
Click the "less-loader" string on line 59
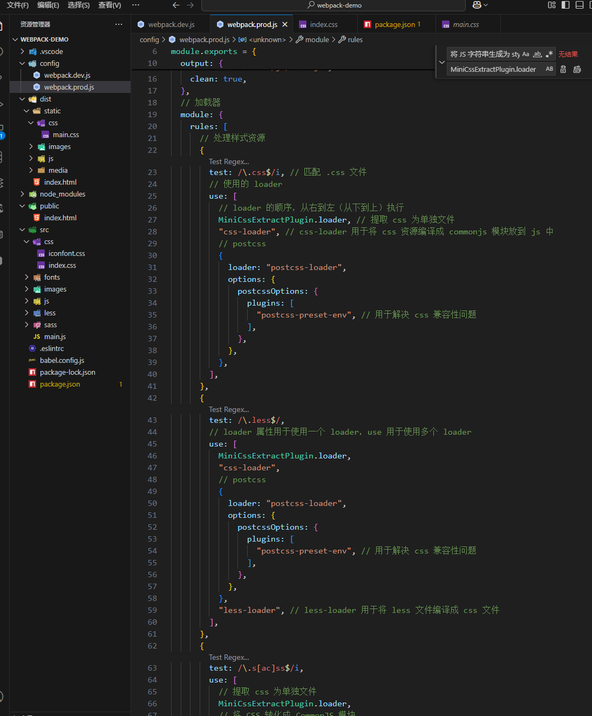point(249,610)
